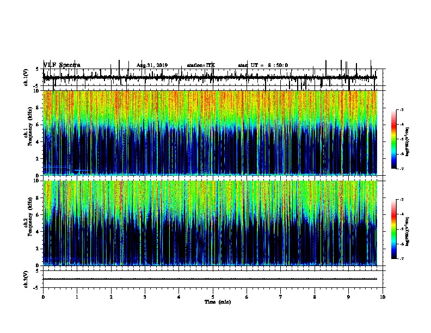Click the ch.1 voltage waveform trace
Screen dimensions: 431x333
pyautogui.click(x=210, y=78)
